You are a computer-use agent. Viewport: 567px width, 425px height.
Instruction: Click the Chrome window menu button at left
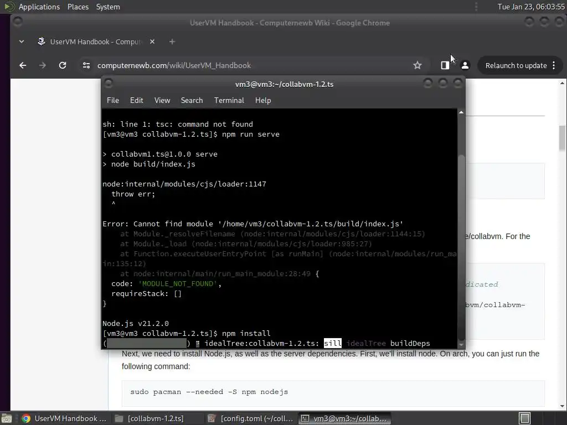point(17,22)
